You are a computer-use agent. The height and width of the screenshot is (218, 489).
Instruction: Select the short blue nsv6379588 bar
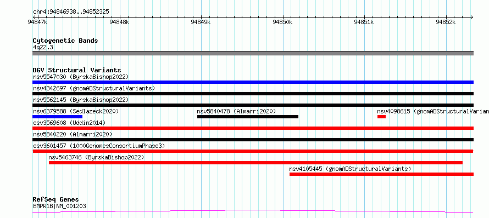(x=57, y=117)
